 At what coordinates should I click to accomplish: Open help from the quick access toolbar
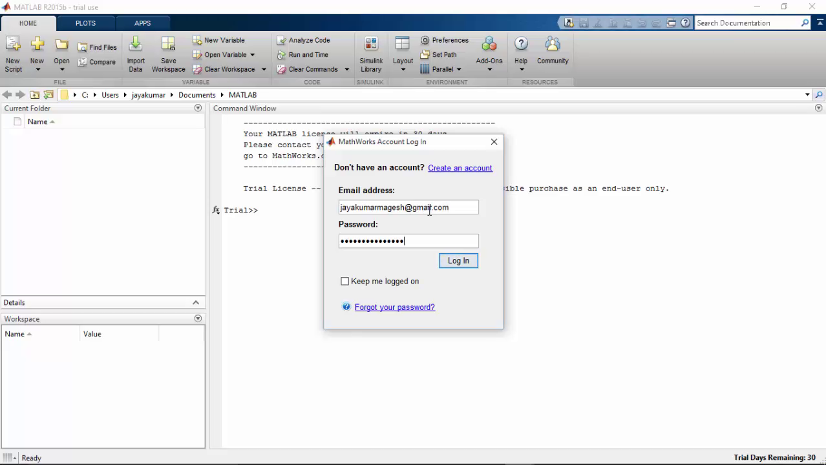tap(685, 23)
